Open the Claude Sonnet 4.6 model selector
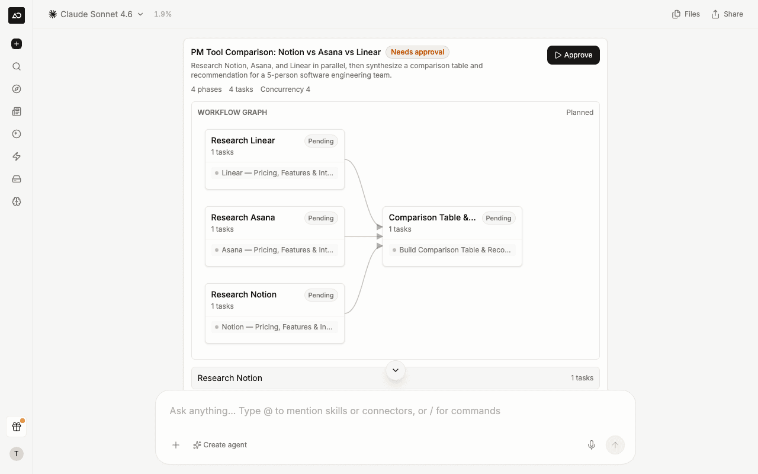758x474 pixels. (x=96, y=14)
